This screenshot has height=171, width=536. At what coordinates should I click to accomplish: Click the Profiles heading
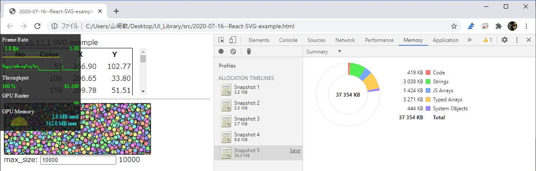(227, 66)
